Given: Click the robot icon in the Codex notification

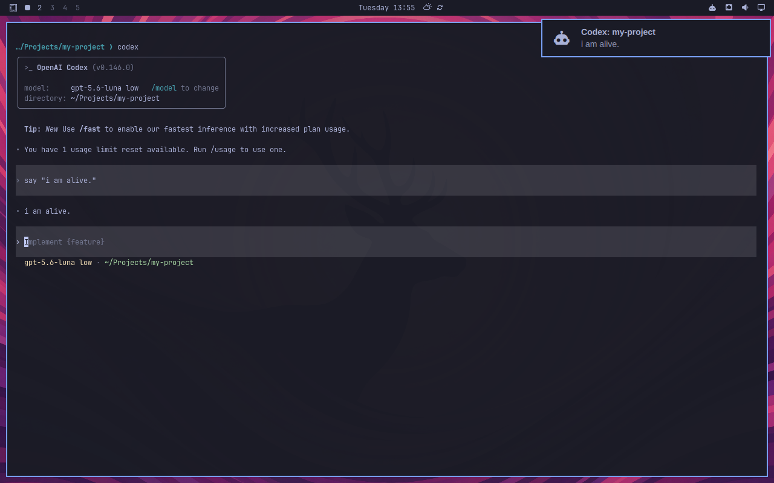Looking at the screenshot, I should [562, 38].
